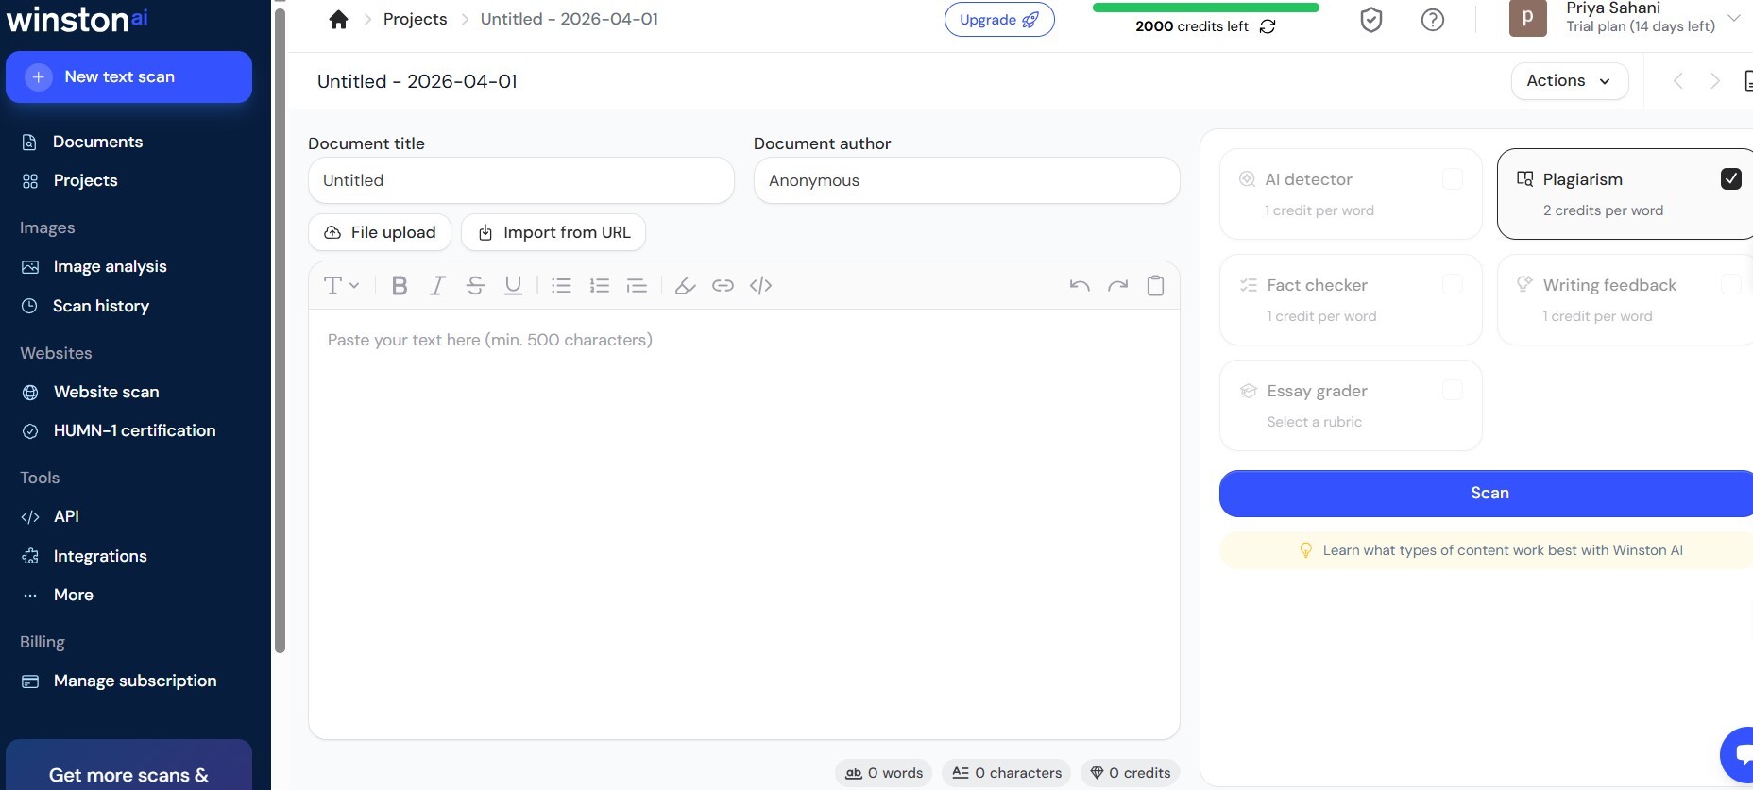Toggle bold formatting in editor toolbar
The image size is (1753, 790).
(400, 286)
